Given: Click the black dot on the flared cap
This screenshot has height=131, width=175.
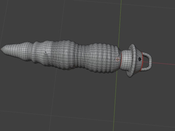Looking at the screenshot, I should tap(140, 59).
